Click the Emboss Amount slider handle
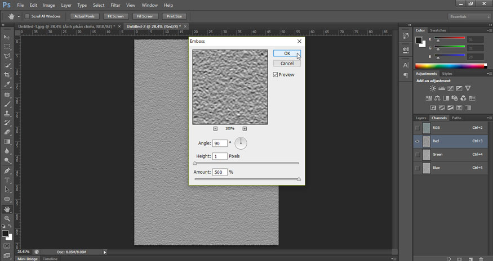 299,179
